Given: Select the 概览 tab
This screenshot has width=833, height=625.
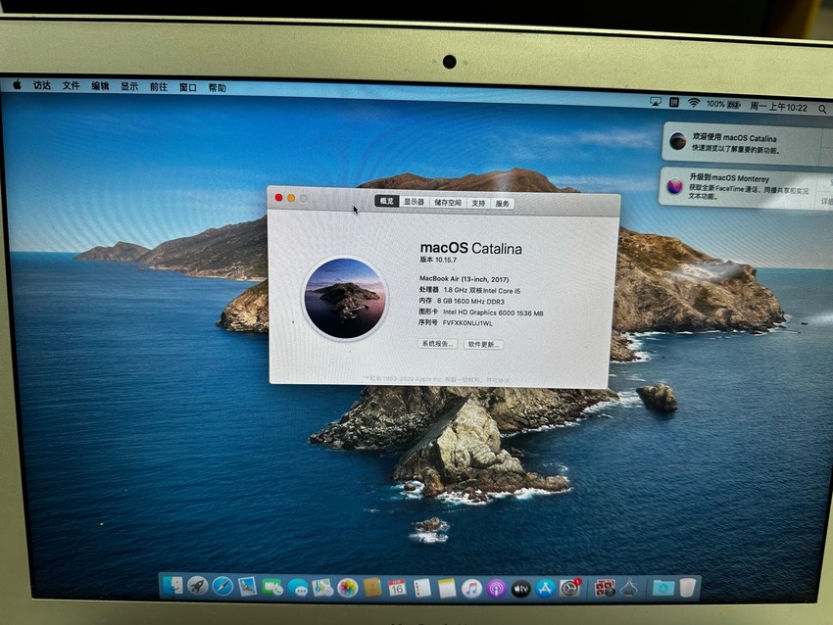Looking at the screenshot, I should point(387,201).
